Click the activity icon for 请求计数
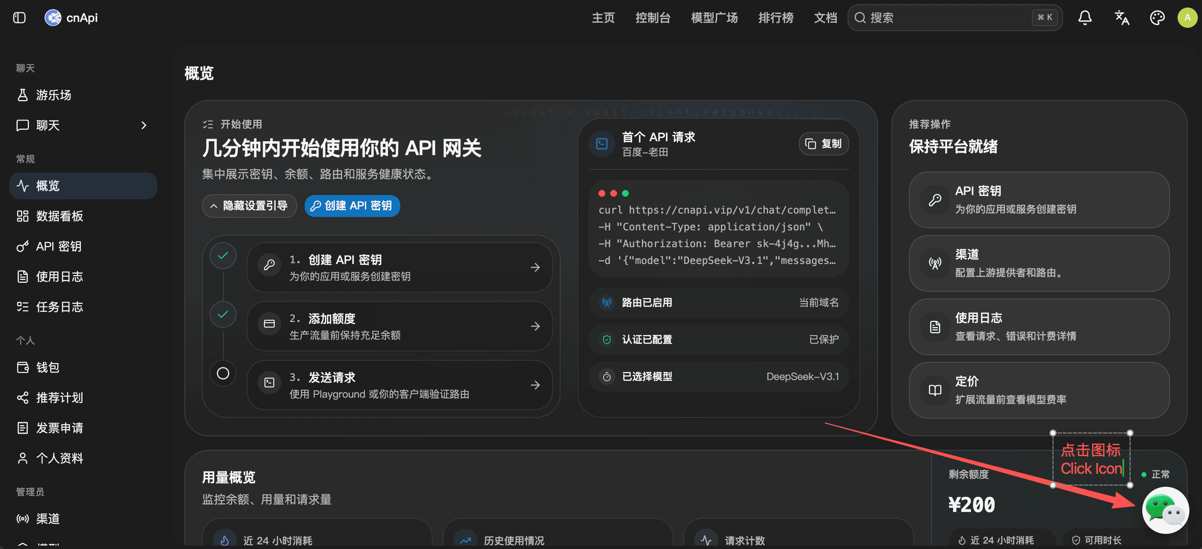 pyautogui.click(x=706, y=540)
